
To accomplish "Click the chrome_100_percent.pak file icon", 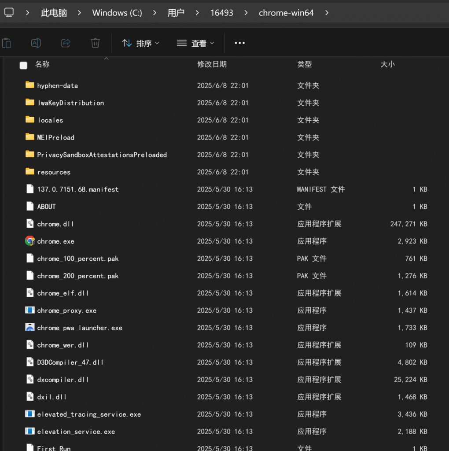I will coord(30,258).
